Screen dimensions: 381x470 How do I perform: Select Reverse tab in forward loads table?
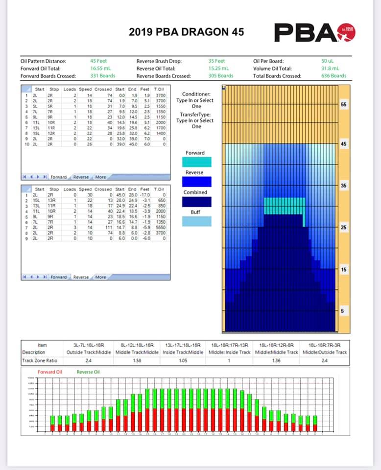coord(81,177)
